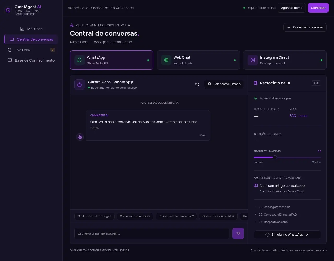Viewport: 334px width, 261px height.
Task: Click the bot avatar in chat header
Action: click(x=80, y=85)
